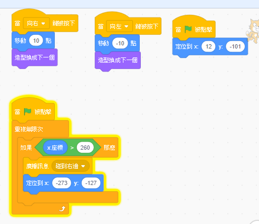Viewport: 259px width, 224px height.
Task: Click the move steps field showing 10
Action: point(36,41)
